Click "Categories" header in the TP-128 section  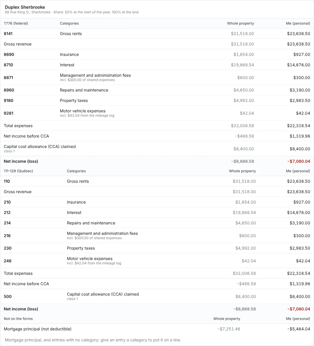point(76,171)
